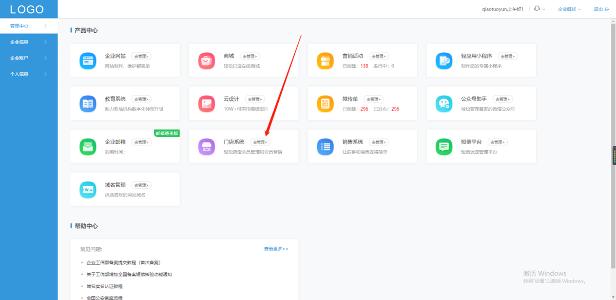Click the LOGO in top left
The image size is (616, 300).
(27, 9)
